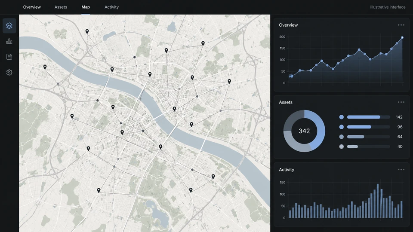
Task: Switch to the Overview tab
Action: (x=32, y=7)
